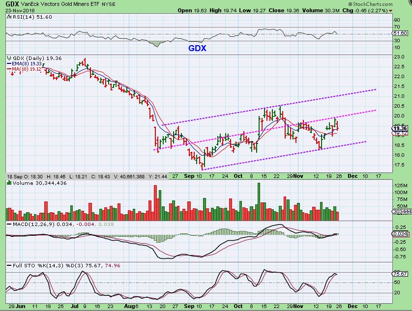Click the 125M volume axis label

click(400, 185)
